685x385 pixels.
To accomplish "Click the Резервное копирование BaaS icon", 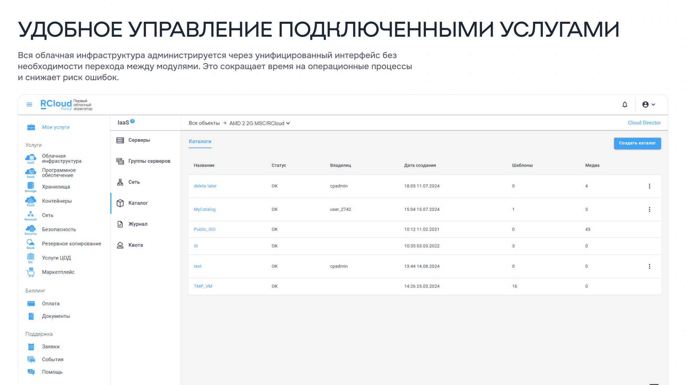I will 31,243.
